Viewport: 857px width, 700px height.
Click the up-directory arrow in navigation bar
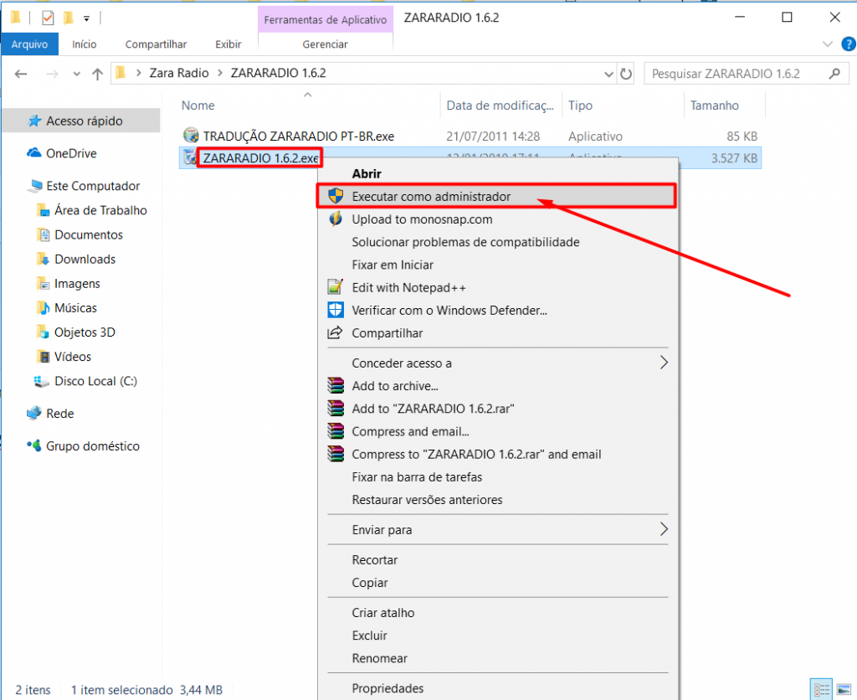(97, 74)
